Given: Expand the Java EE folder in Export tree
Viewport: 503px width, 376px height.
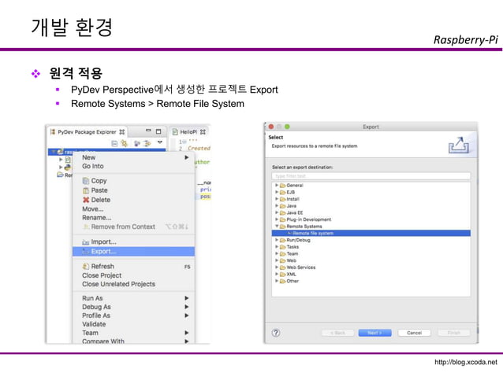Looking at the screenshot, I should 277,212.
